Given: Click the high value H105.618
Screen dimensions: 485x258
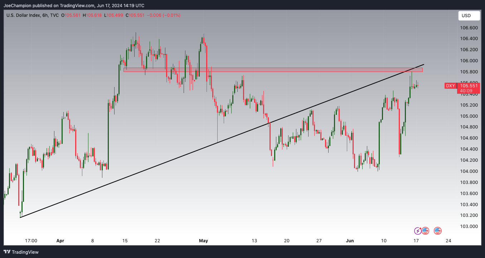Looking at the screenshot, I should point(92,15).
